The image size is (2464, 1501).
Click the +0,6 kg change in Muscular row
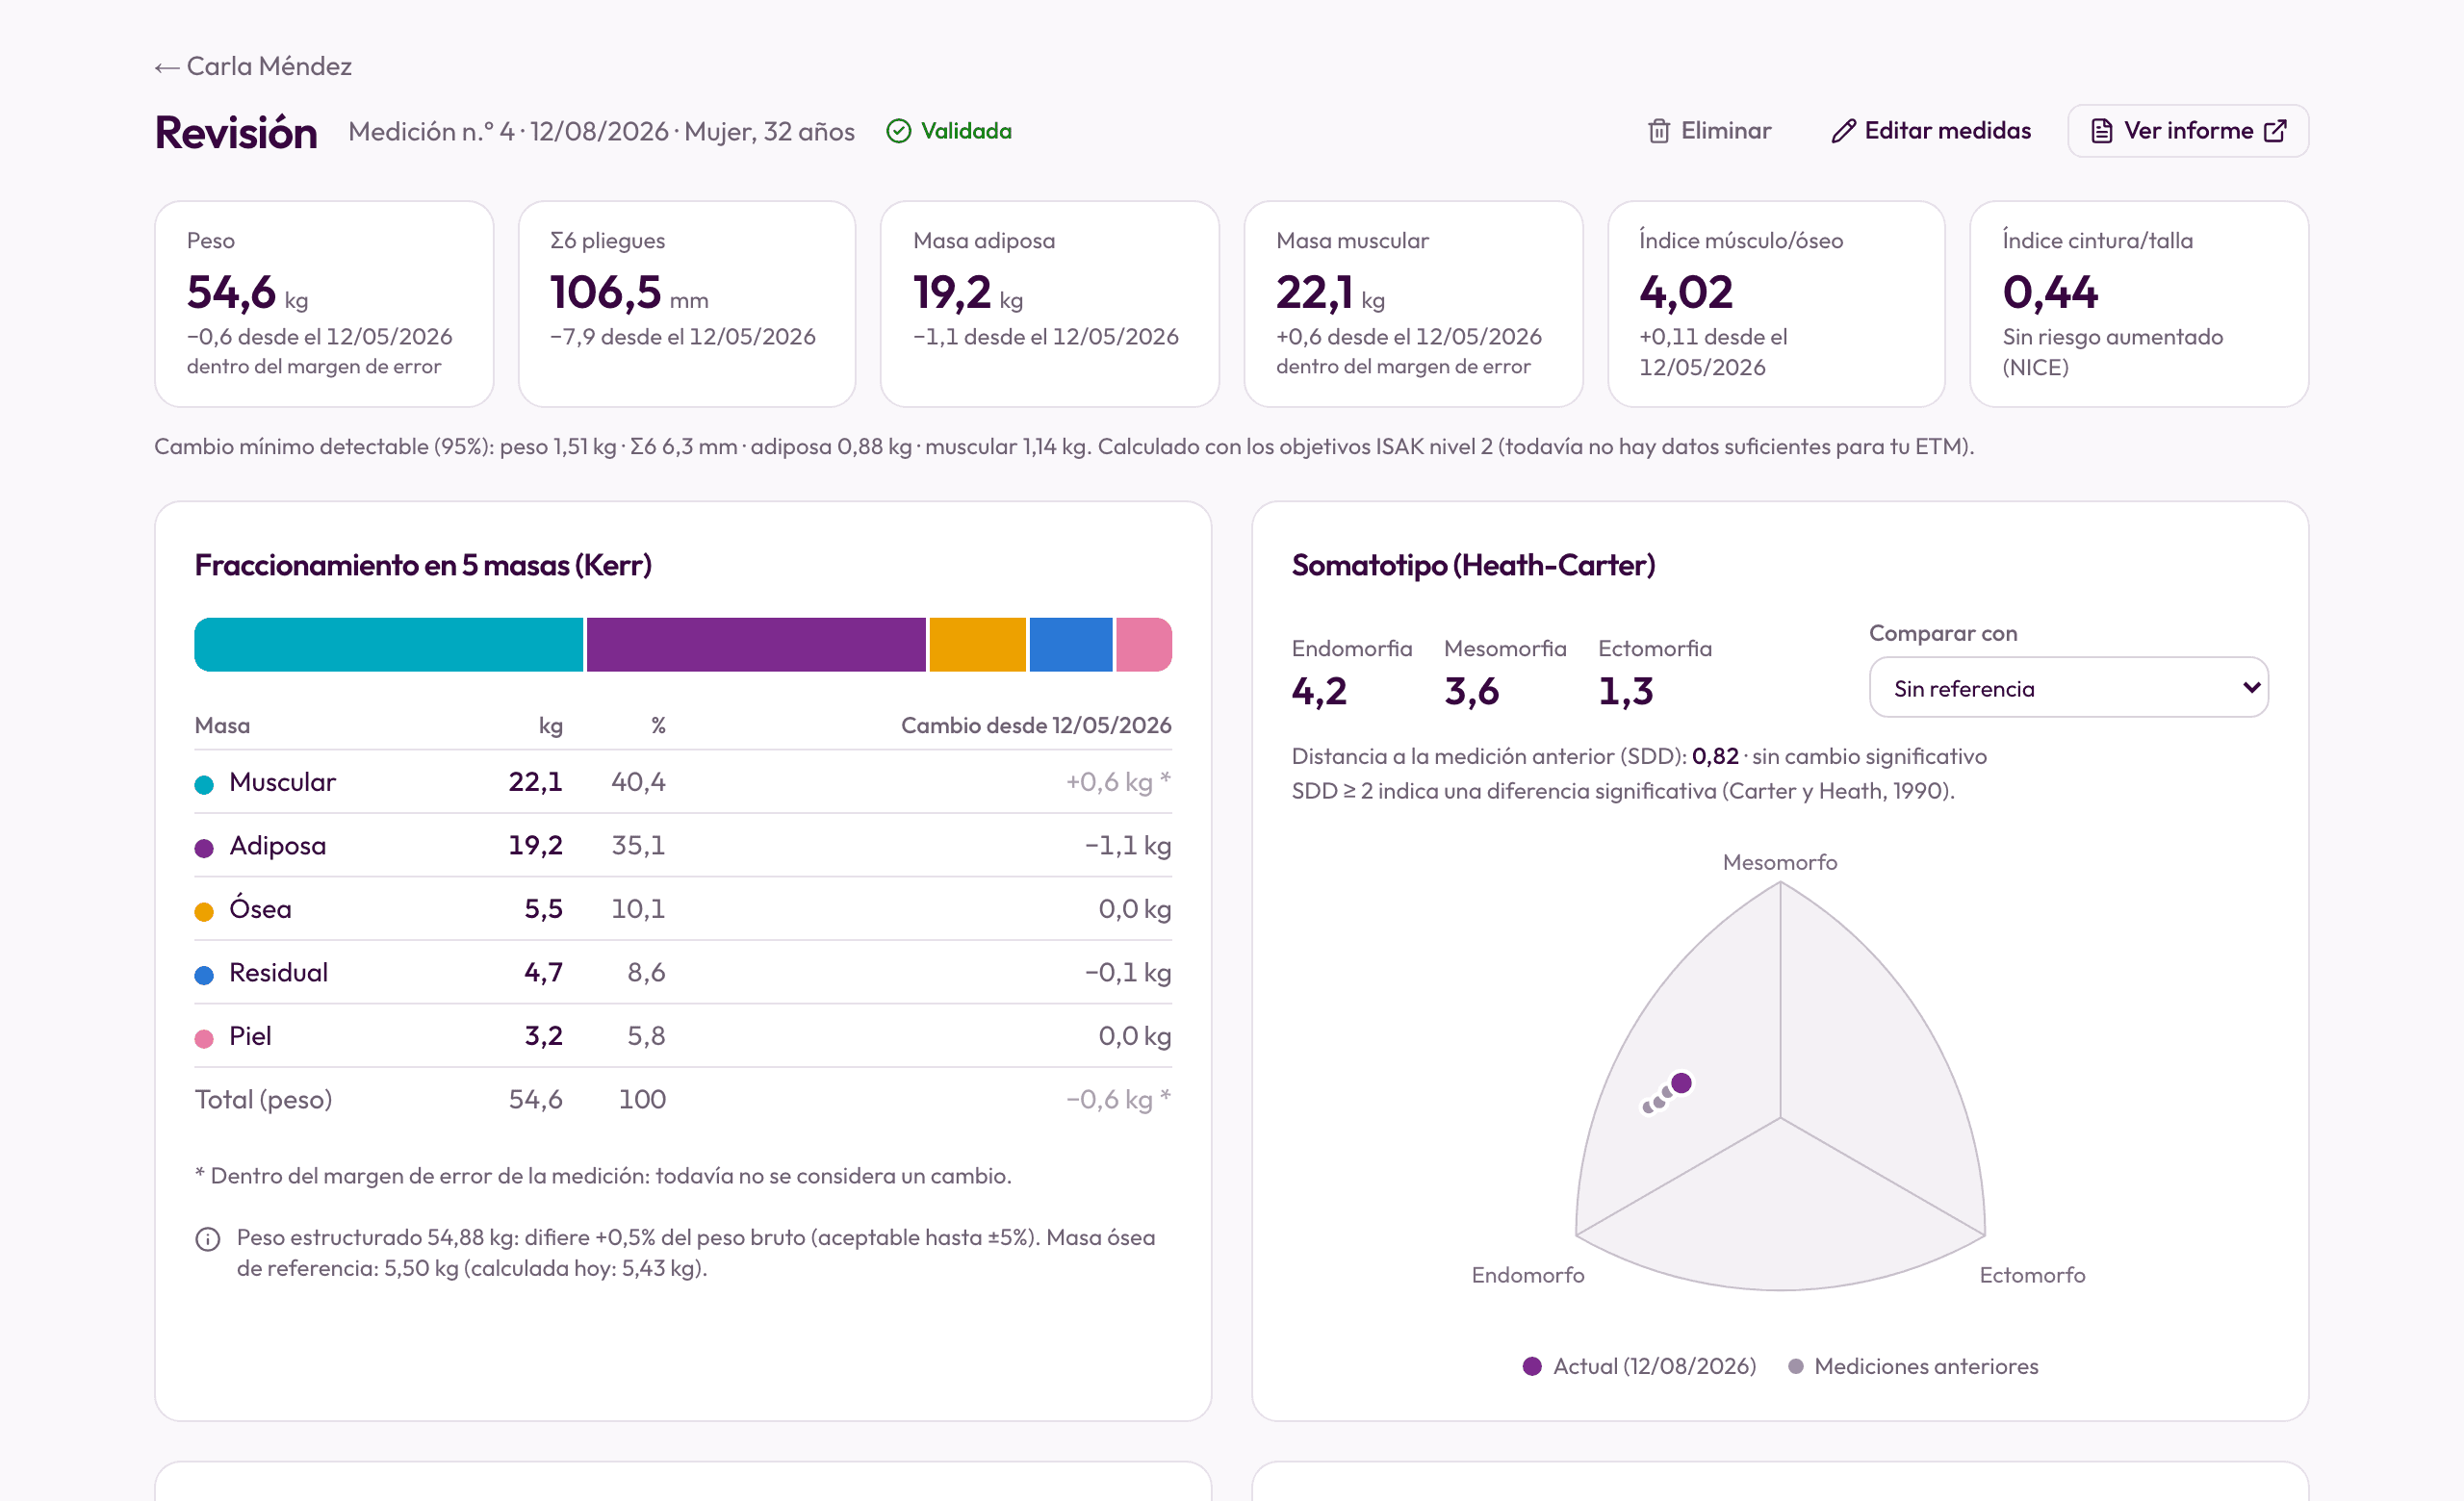point(1118,781)
